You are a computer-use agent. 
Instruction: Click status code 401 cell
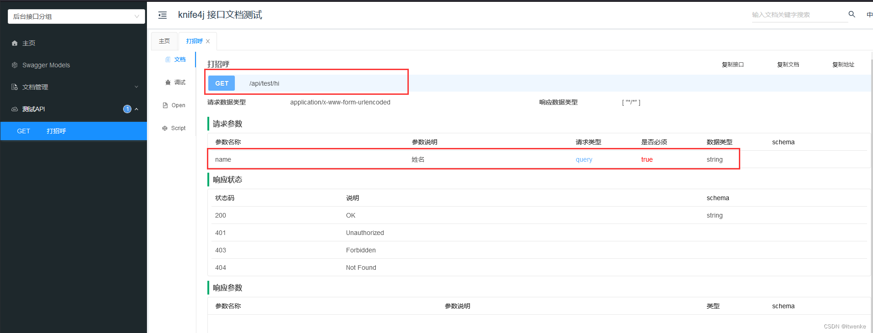coord(221,233)
